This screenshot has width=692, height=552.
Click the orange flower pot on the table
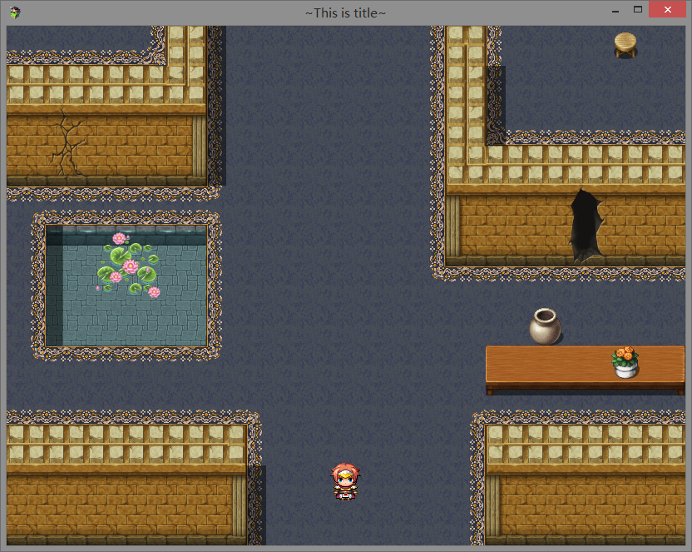(x=625, y=362)
